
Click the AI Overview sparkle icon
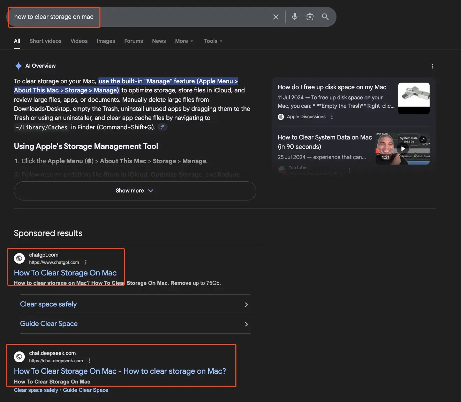click(x=18, y=66)
